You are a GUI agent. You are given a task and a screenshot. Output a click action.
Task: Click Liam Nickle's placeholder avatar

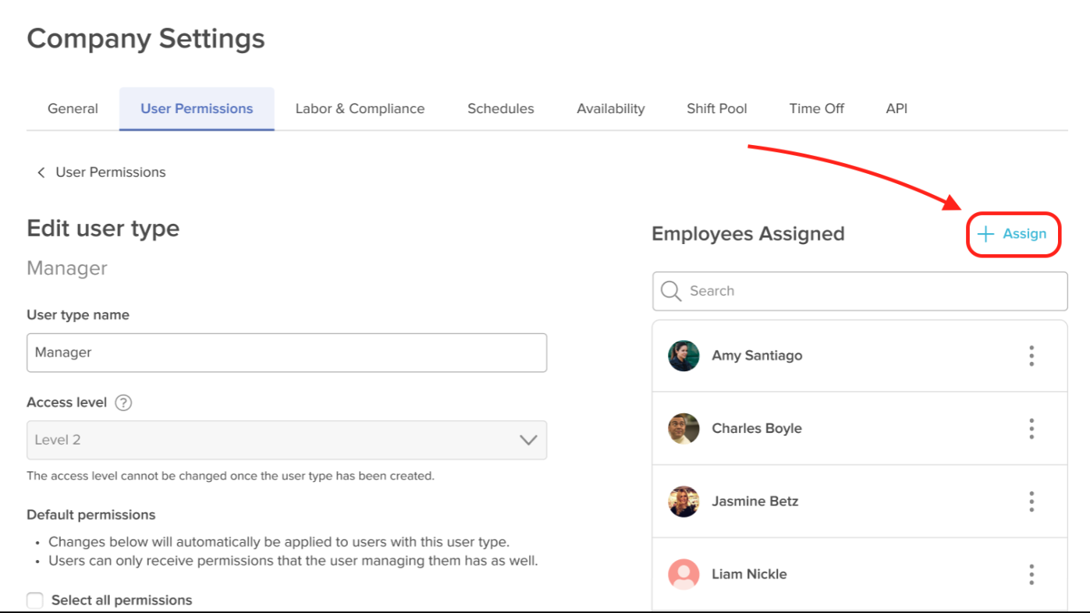[x=683, y=575]
